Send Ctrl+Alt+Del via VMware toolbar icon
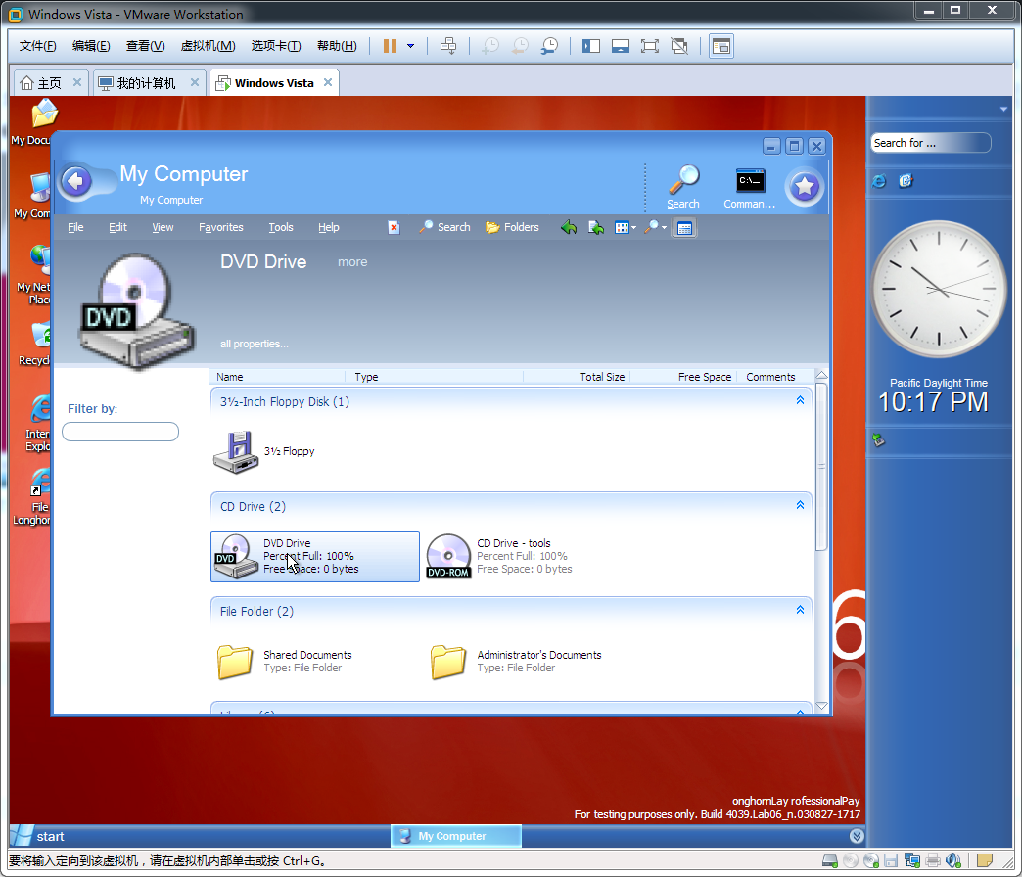Image resolution: width=1022 pixels, height=877 pixels. pyautogui.click(x=448, y=46)
